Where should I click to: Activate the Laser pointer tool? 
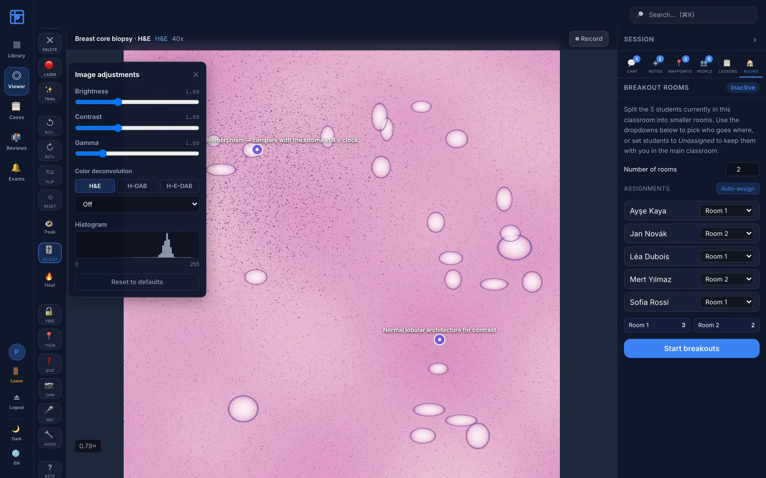50,68
